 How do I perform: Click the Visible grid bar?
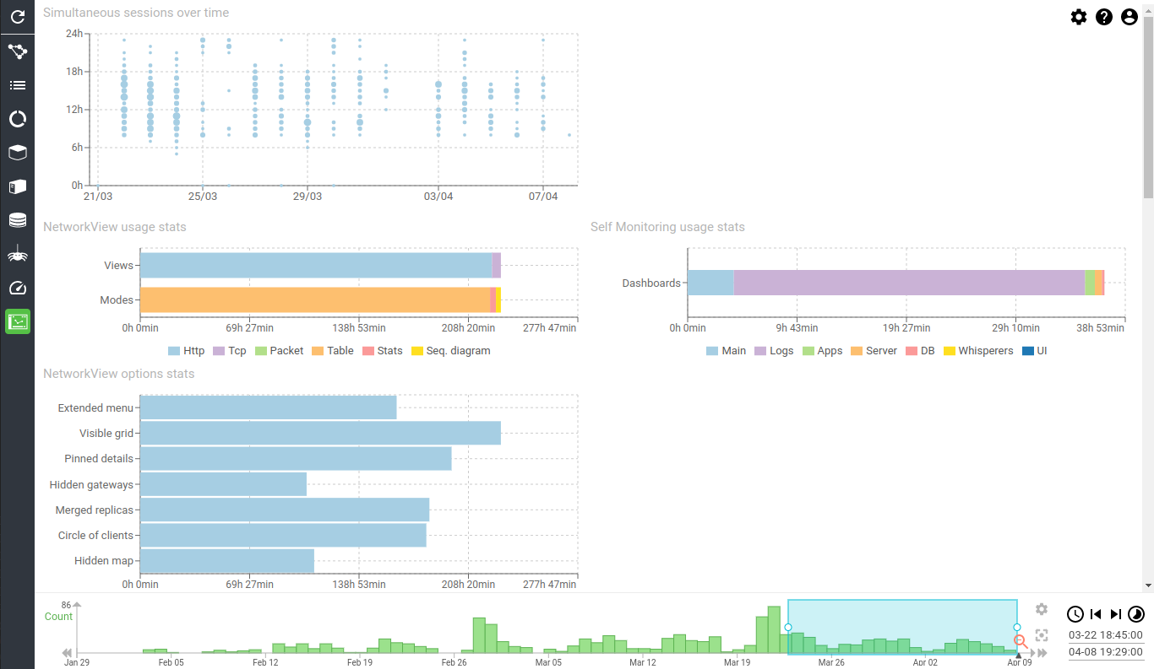(x=320, y=433)
